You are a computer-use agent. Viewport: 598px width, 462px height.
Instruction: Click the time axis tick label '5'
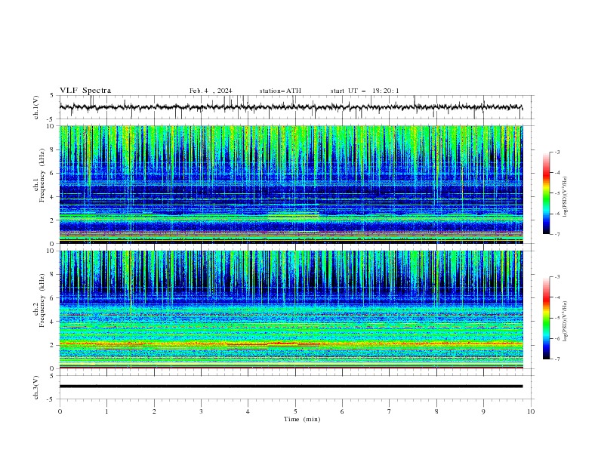pyautogui.click(x=295, y=411)
